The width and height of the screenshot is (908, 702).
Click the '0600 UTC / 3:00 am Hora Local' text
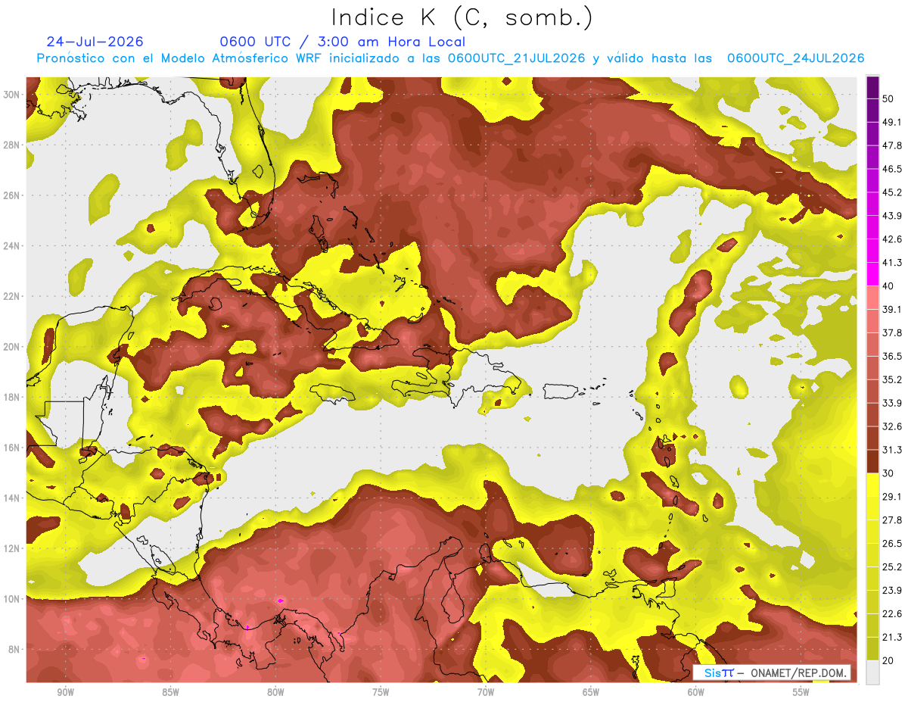342,42
